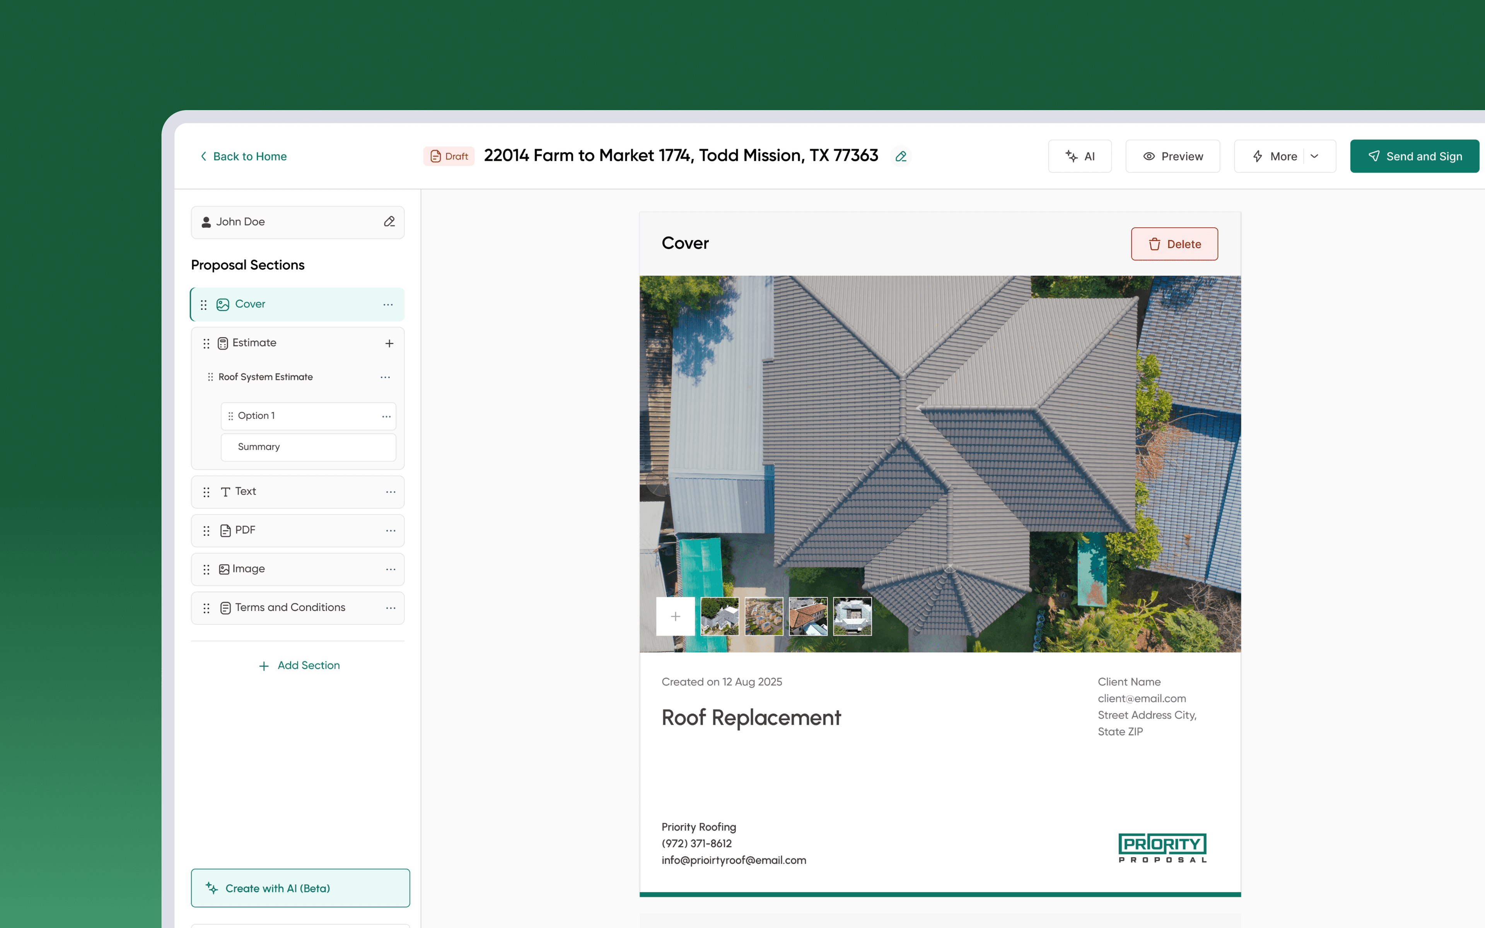This screenshot has width=1485, height=928.
Task: Open the PDF section three-dot menu
Action: pyautogui.click(x=390, y=530)
